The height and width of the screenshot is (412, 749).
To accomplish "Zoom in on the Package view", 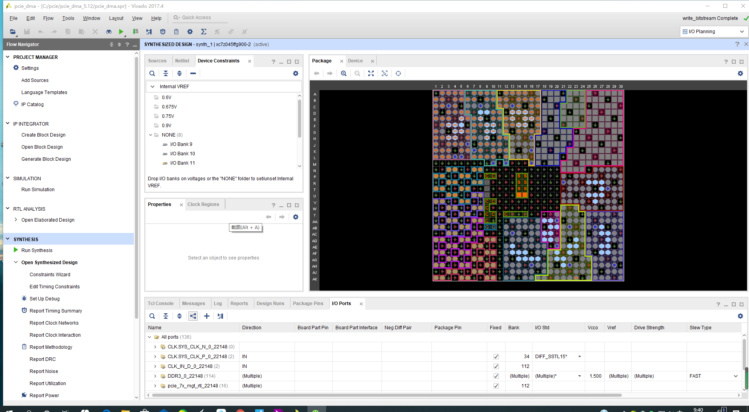I will tap(344, 73).
